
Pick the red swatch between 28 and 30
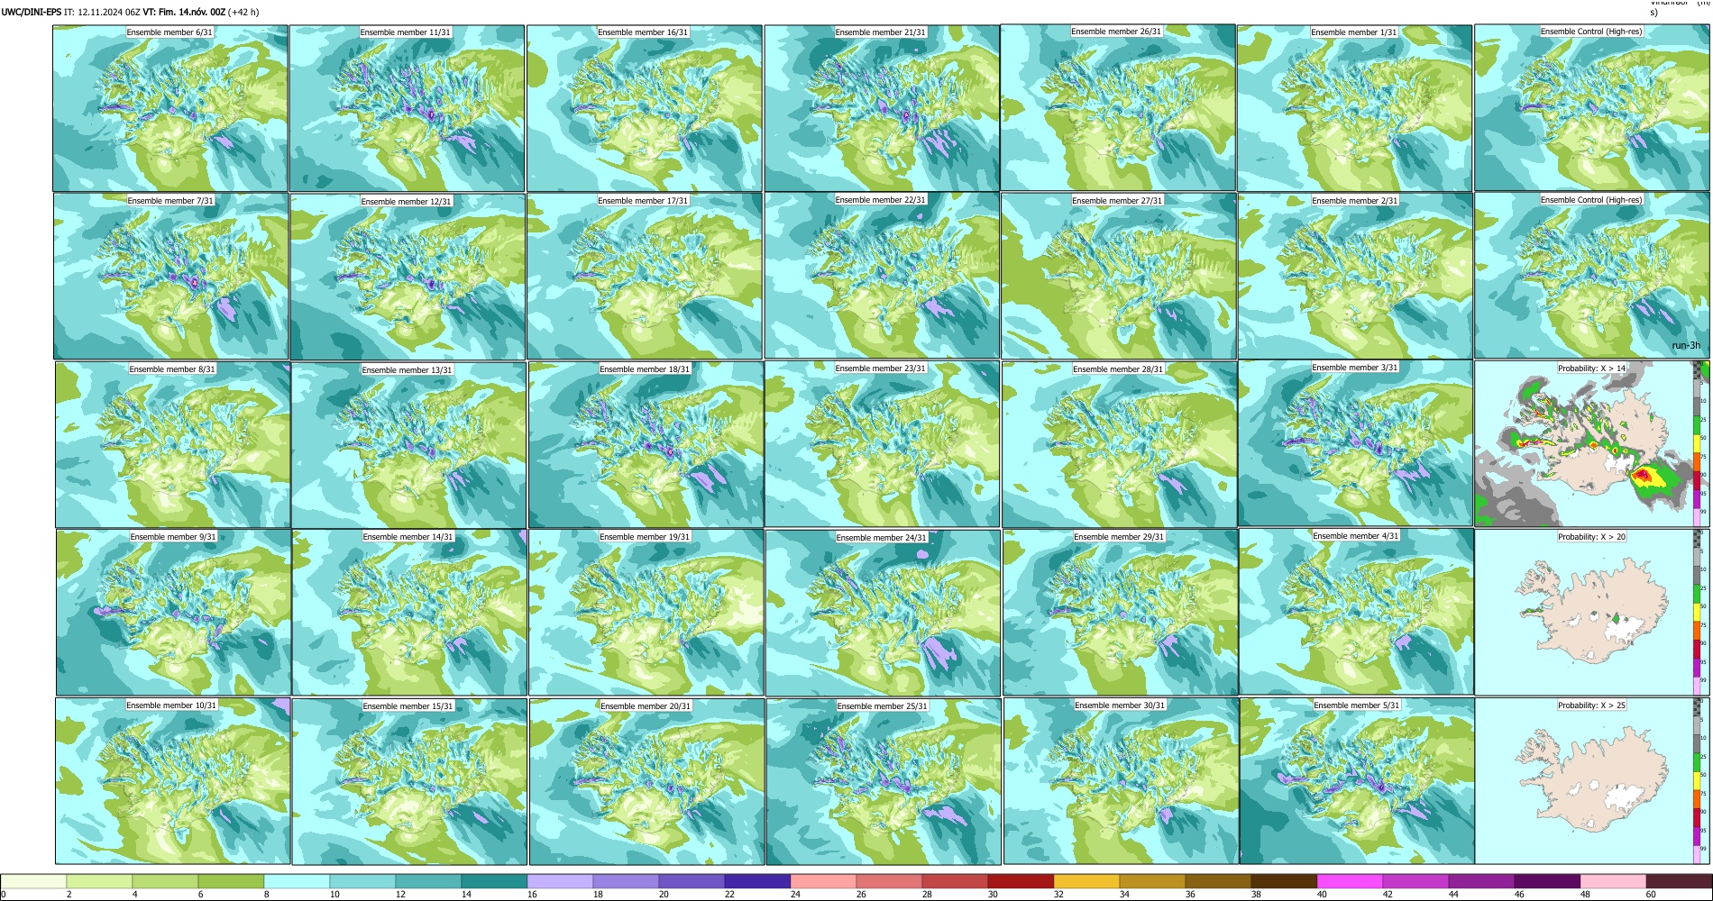(x=955, y=881)
